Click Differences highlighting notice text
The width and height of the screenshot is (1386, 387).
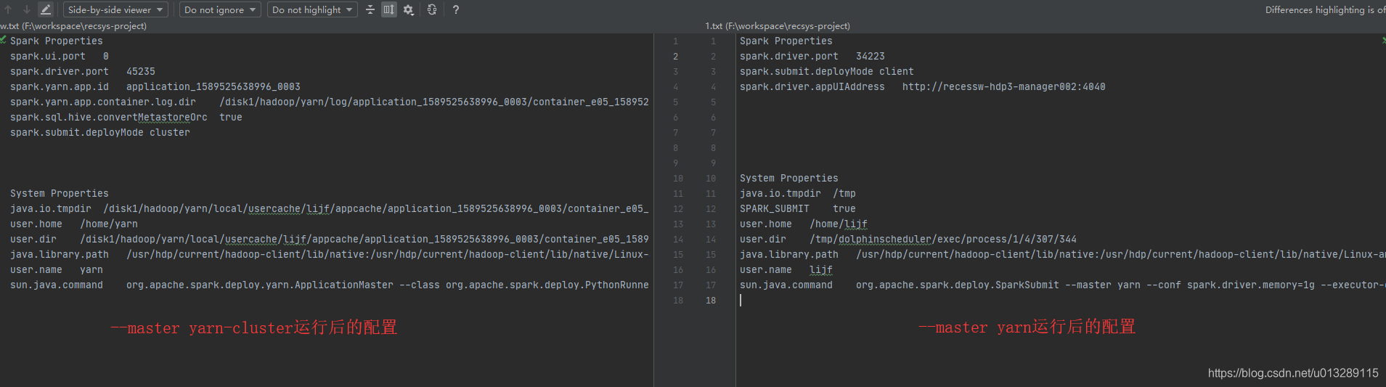(1325, 9)
